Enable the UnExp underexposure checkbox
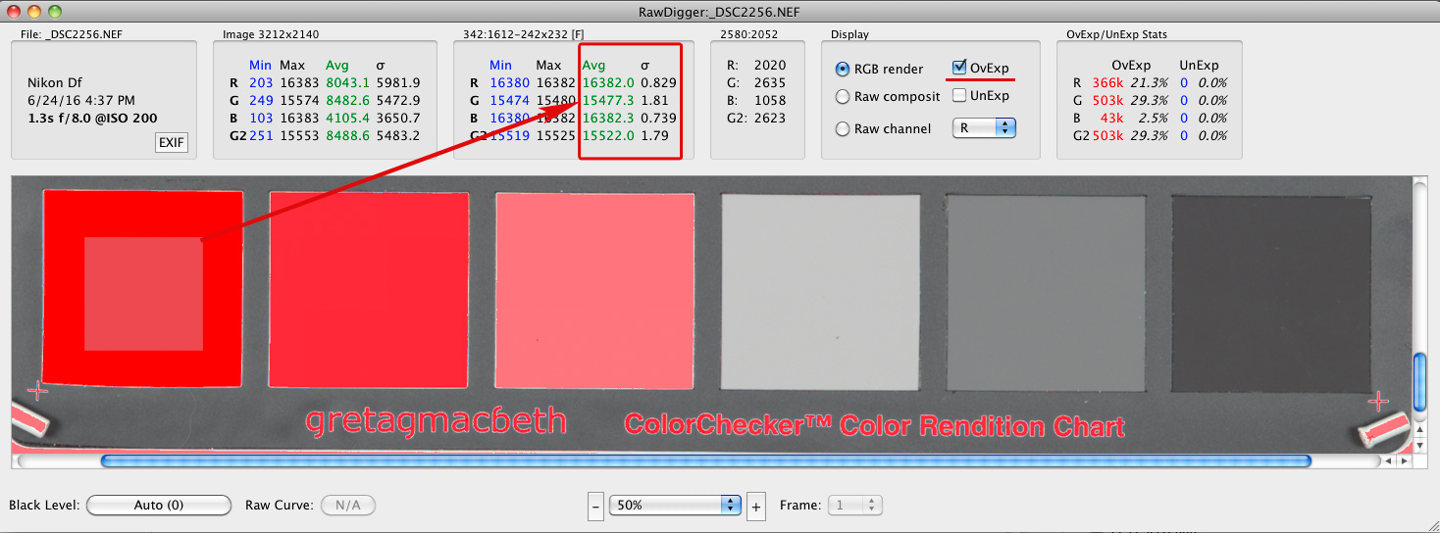The height and width of the screenshot is (533, 1440). 959,95
